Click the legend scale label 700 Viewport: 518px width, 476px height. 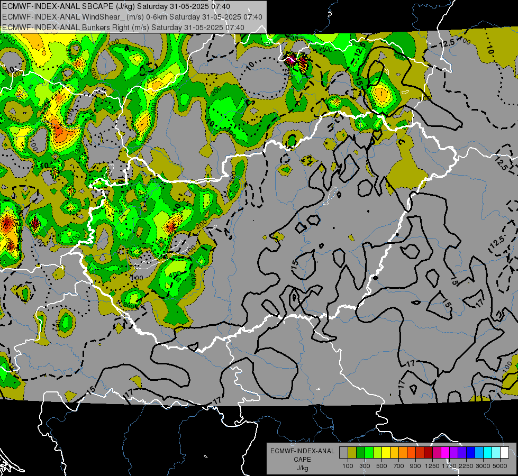(399, 466)
